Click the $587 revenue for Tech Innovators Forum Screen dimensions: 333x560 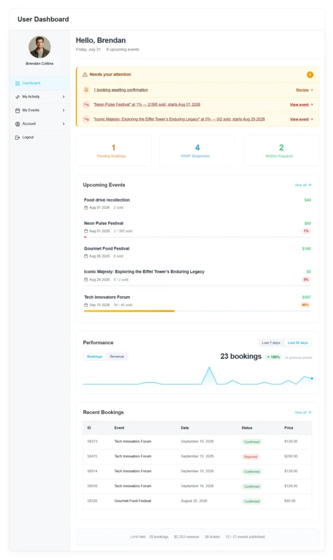307,297
